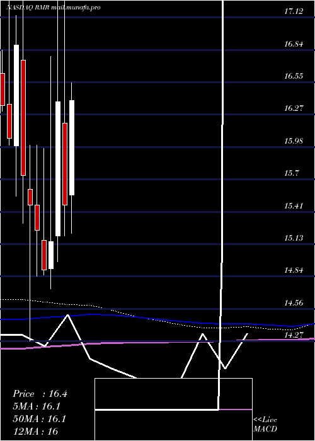Click the 16.27 price axis label
Screen dimensions: 315x441
coord(294,108)
